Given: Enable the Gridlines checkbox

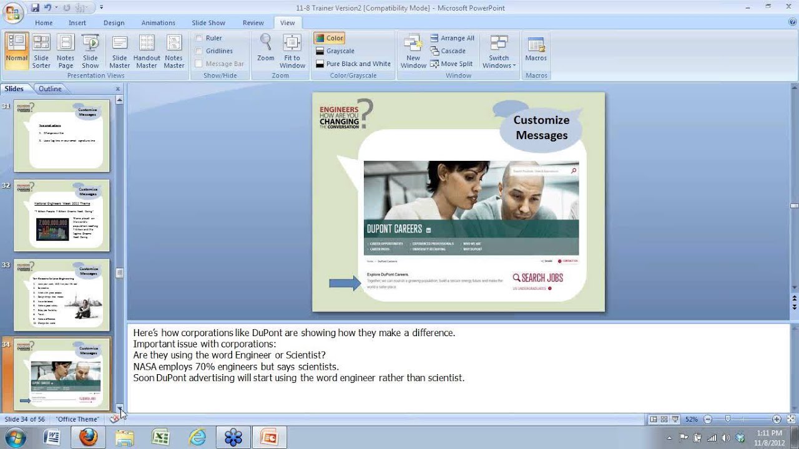Looking at the screenshot, I should click(199, 51).
